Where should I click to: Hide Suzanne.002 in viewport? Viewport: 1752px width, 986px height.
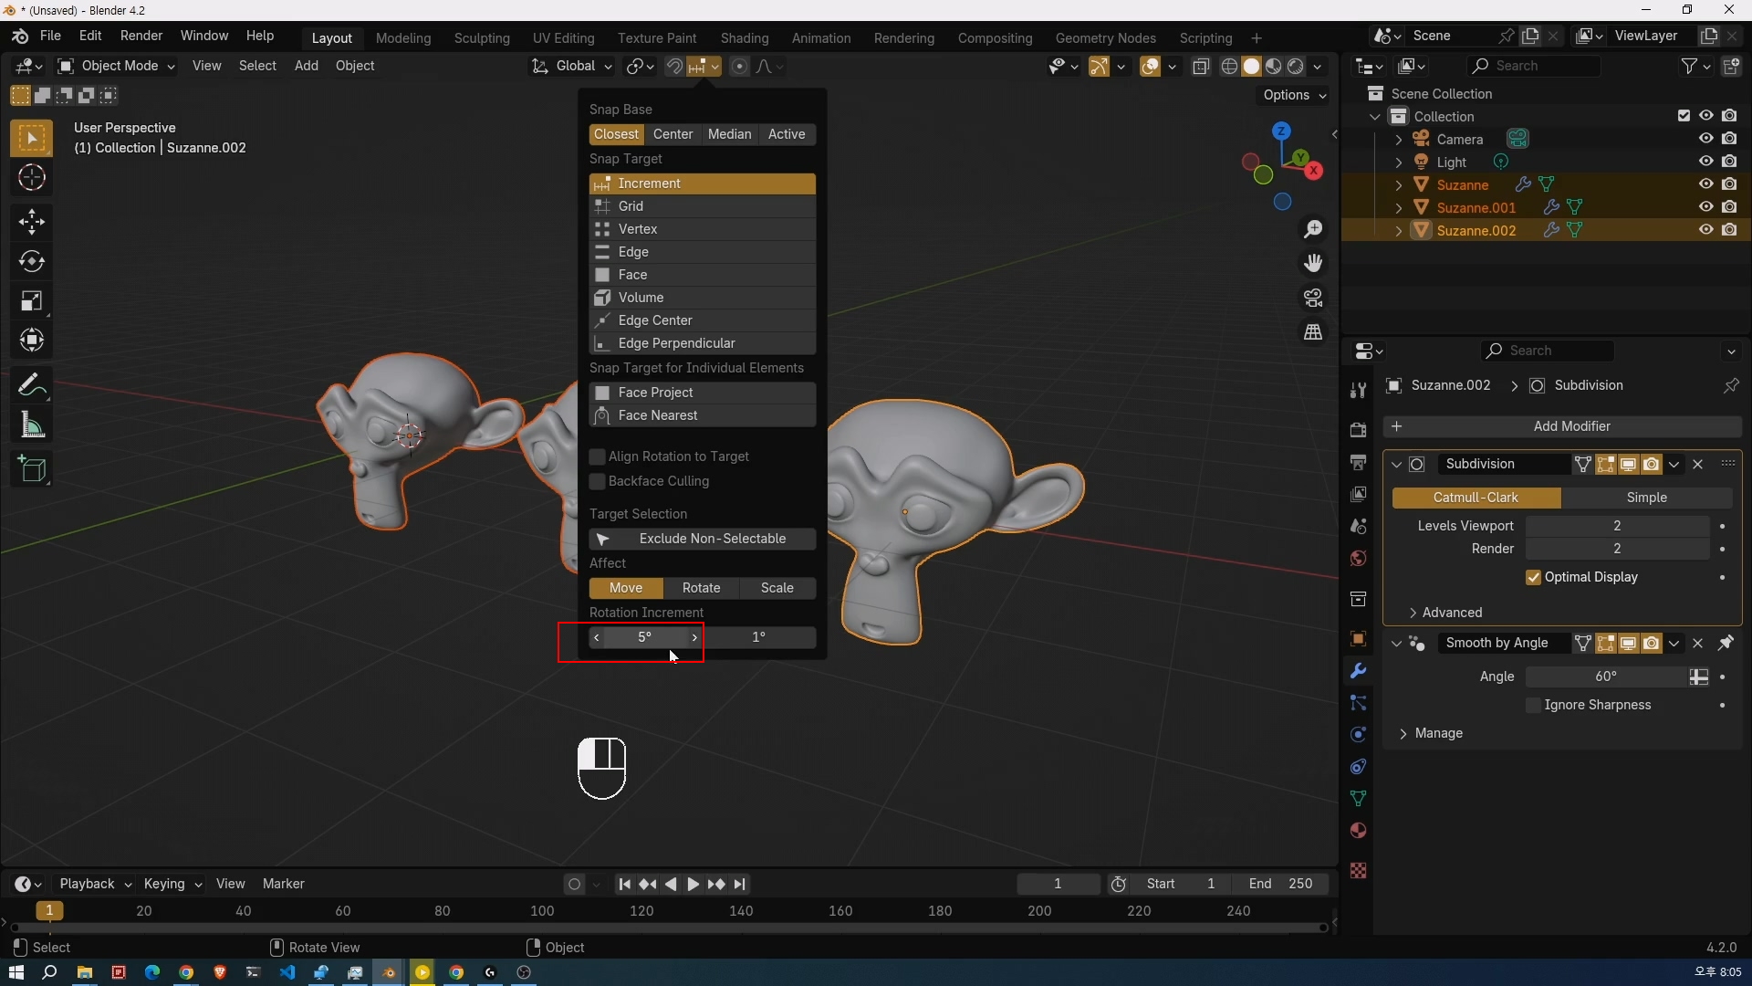pyautogui.click(x=1705, y=230)
